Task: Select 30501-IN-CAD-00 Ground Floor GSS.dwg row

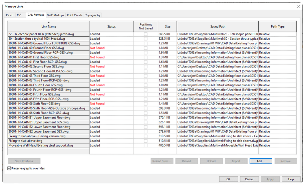Action: [48, 48]
